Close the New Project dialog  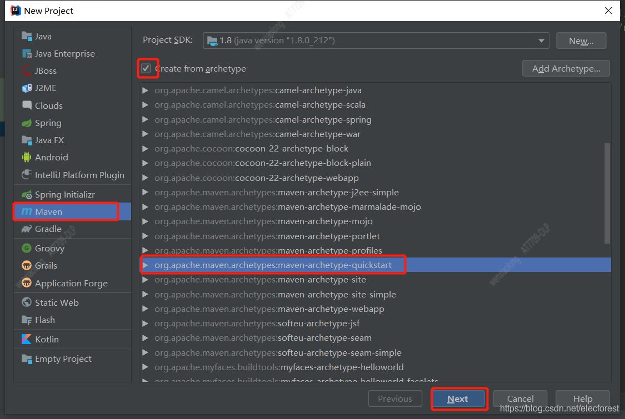click(x=608, y=11)
